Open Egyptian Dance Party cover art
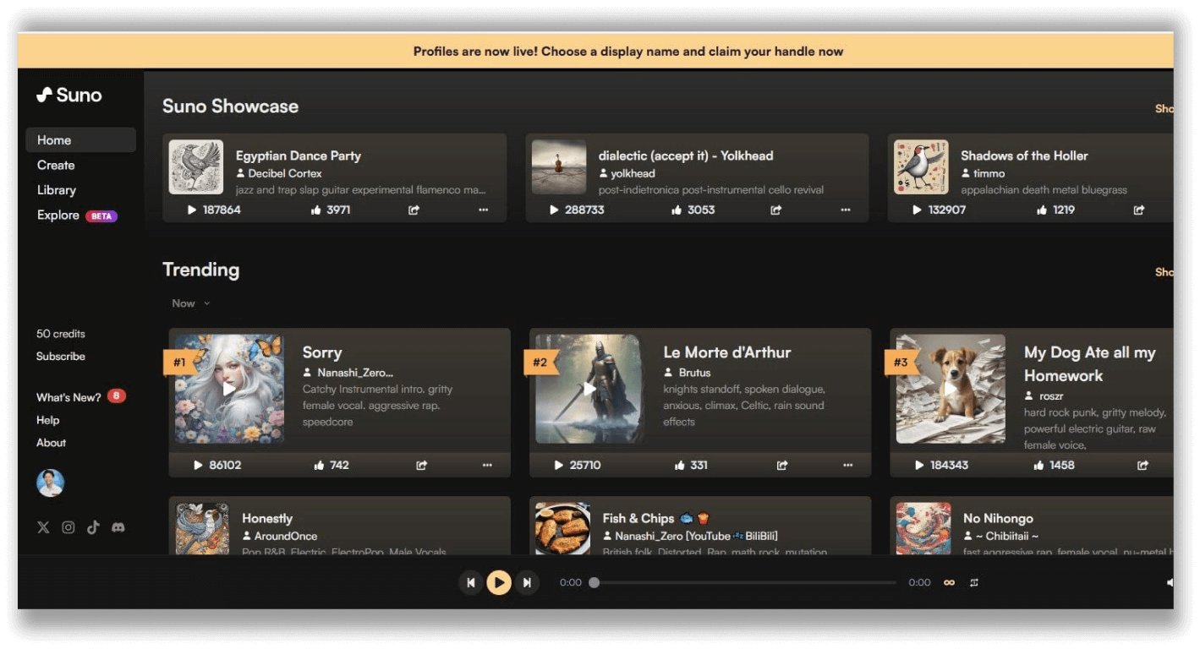1200x649 pixels. (196, 167)
